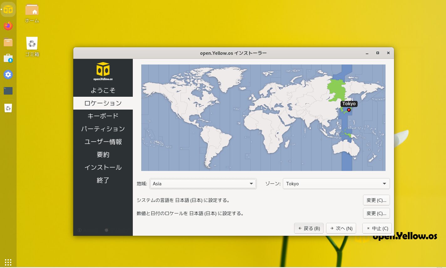Image resolution: width=446 pixels, height=268 pixels.
Task: Open the Trash icon in the dock
Action: point(8,108)
